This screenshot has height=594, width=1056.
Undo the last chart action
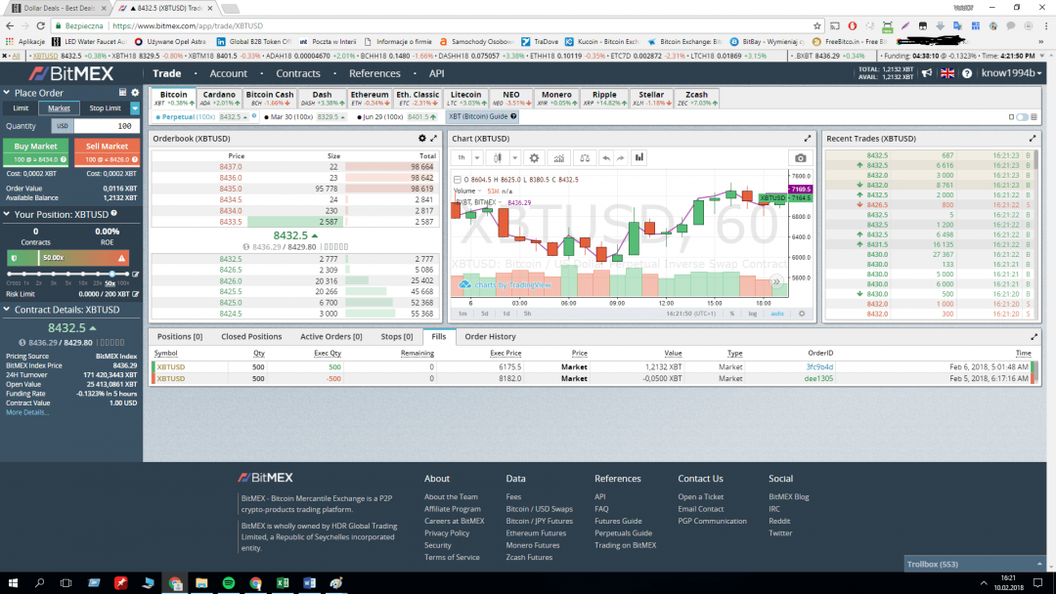606,157
